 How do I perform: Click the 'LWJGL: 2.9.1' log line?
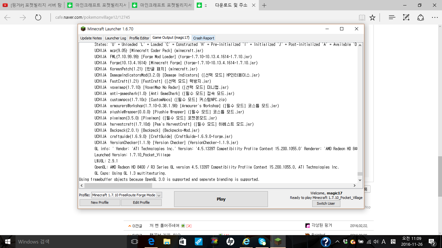pyautogui.click(x=106, y=161)
